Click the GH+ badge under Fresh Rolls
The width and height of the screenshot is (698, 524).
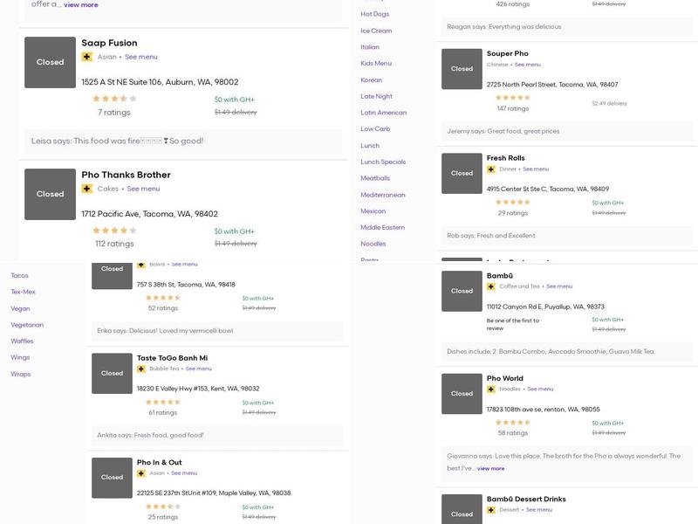(x=491, y=169)
